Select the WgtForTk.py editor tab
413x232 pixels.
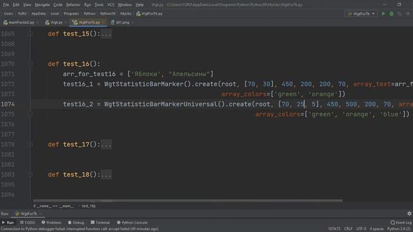(87, 23)
